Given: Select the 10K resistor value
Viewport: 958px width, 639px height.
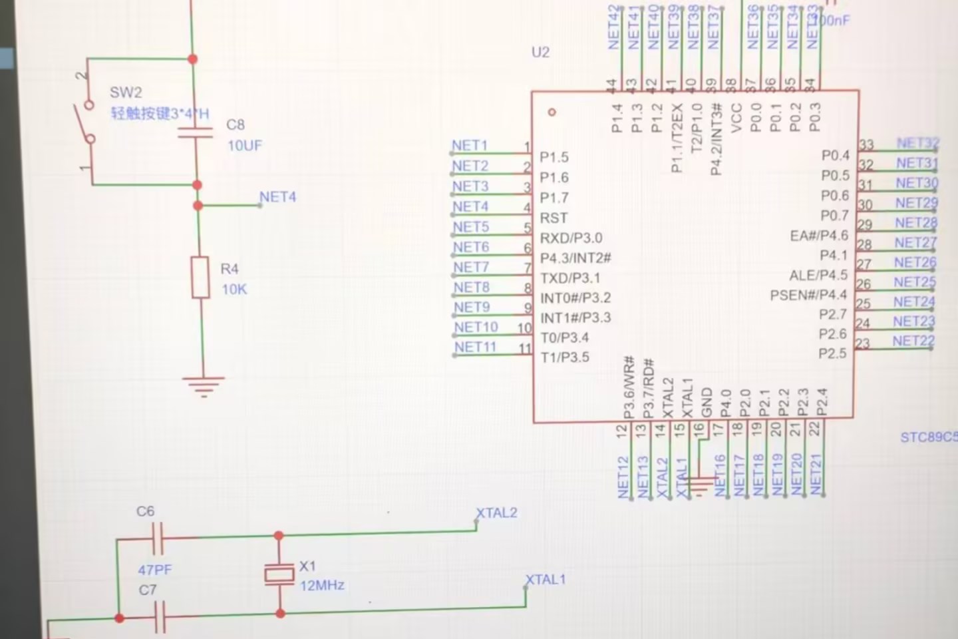Looking at the screenshot, I should click(x=234, y=290).
